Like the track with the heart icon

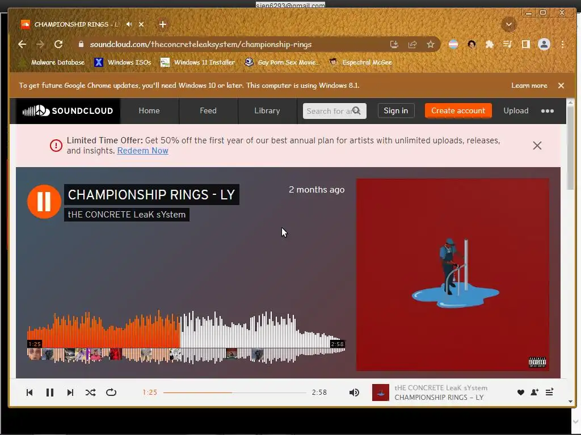coord(521,393)
